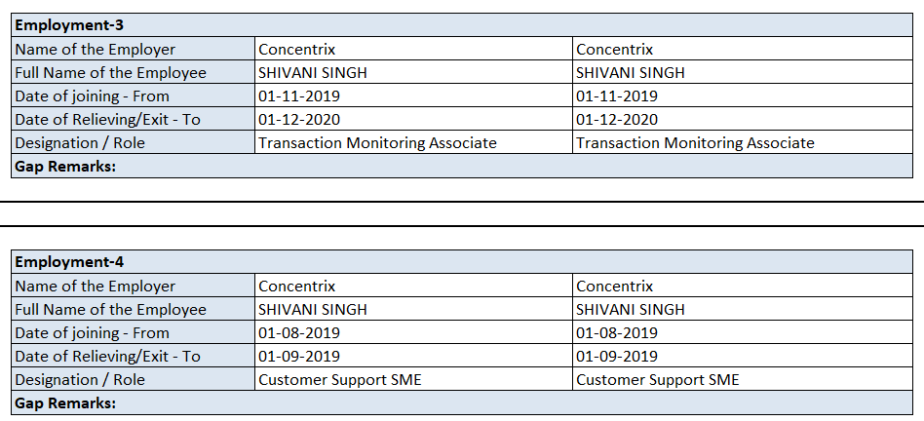Select the second 01-12-2020 relieving date cell
Viewport: 924px width, 421px height.
[x=617, y=120]
